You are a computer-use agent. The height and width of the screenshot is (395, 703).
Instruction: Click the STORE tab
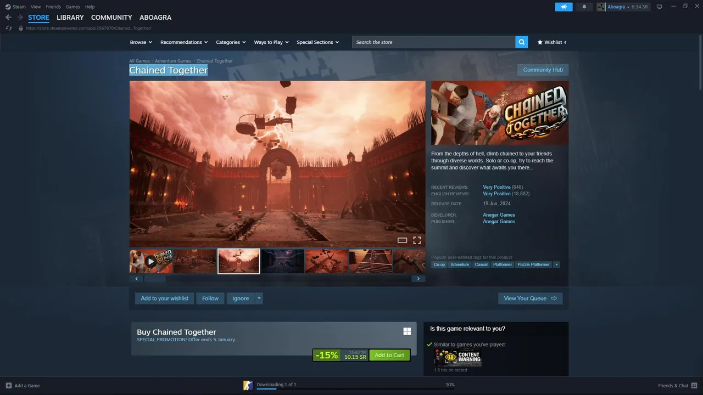[x=38, y=18]
